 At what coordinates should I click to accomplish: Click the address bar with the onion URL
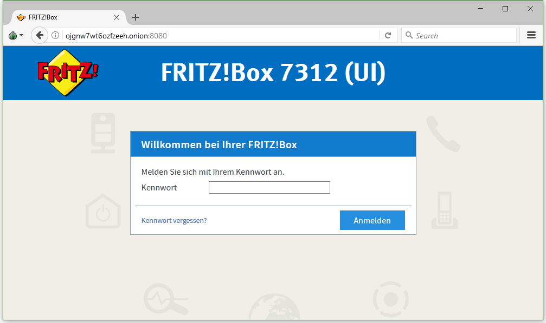pyautogui.click(x=221, y=36)
